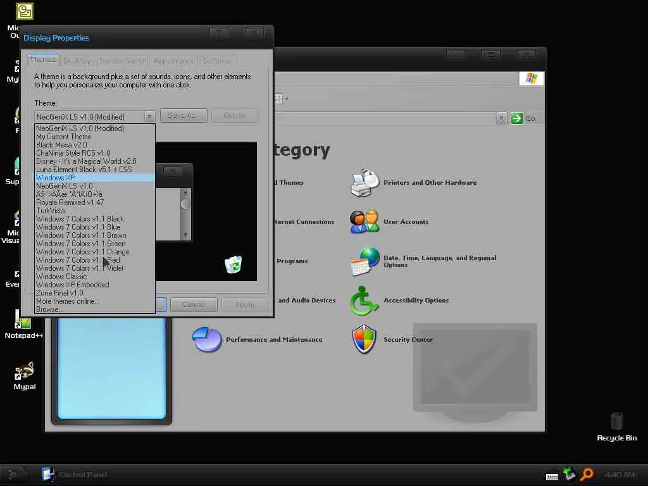Click the Save As button
Screen dimensions: 648x486
184,115
